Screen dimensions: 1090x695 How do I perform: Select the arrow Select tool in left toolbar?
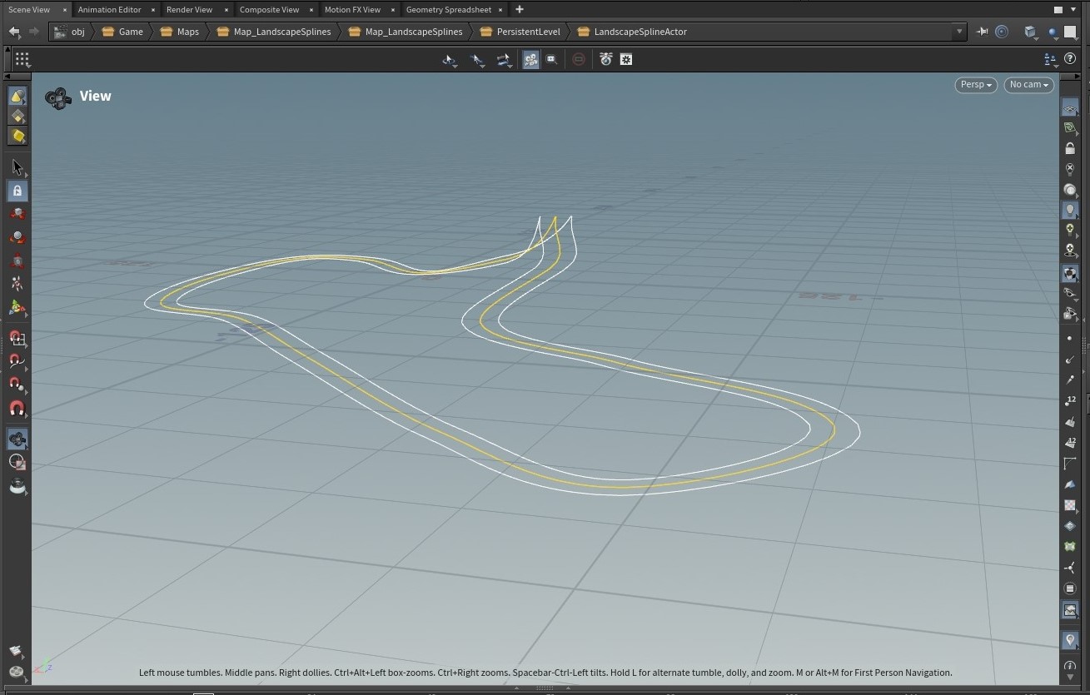(x=17, y=168)
